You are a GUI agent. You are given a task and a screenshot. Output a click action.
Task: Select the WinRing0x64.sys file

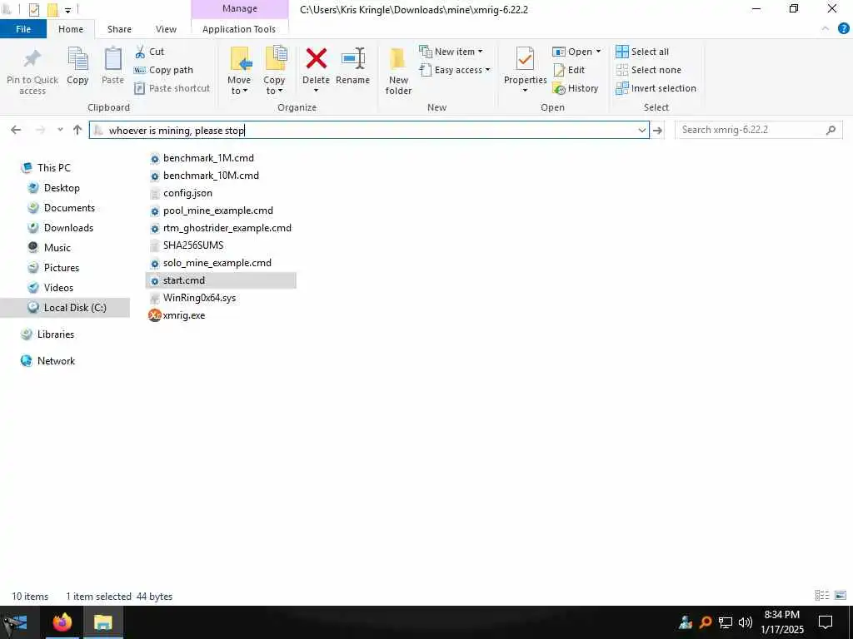click(199, 298)
